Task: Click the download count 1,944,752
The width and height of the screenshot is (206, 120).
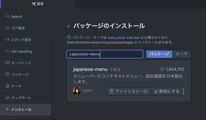Action: (x=175, y=69)
